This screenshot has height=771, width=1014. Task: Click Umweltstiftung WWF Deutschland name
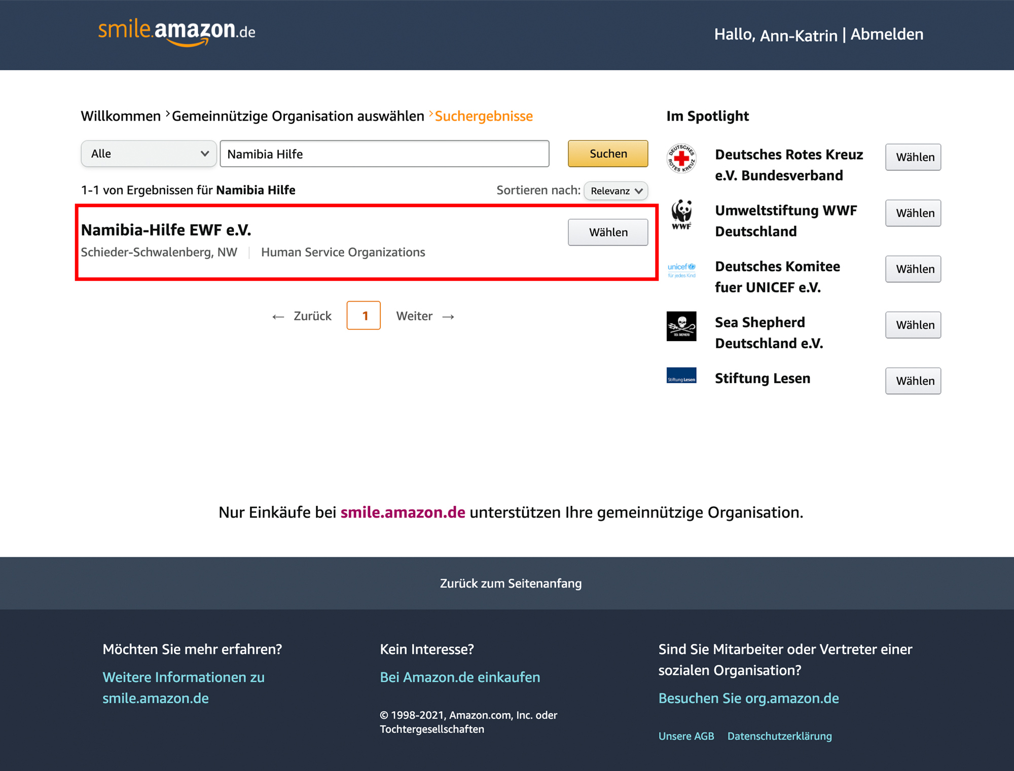[786, 221]
